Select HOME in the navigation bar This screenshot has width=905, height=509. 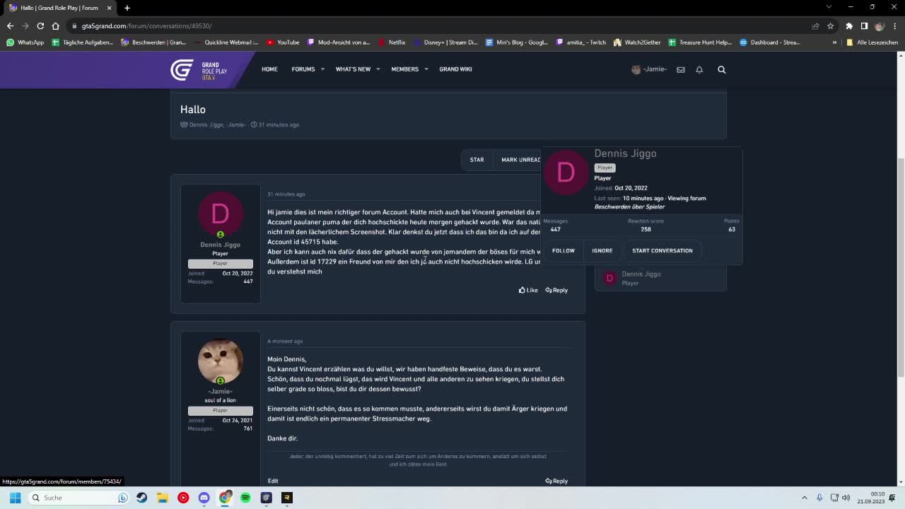click(x=269, y=69)
